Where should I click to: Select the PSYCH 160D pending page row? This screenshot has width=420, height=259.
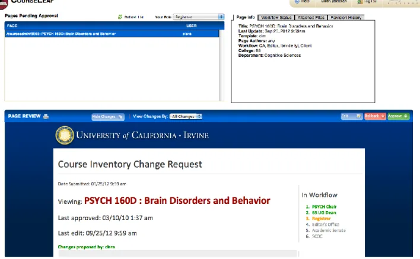pos(112,34)
